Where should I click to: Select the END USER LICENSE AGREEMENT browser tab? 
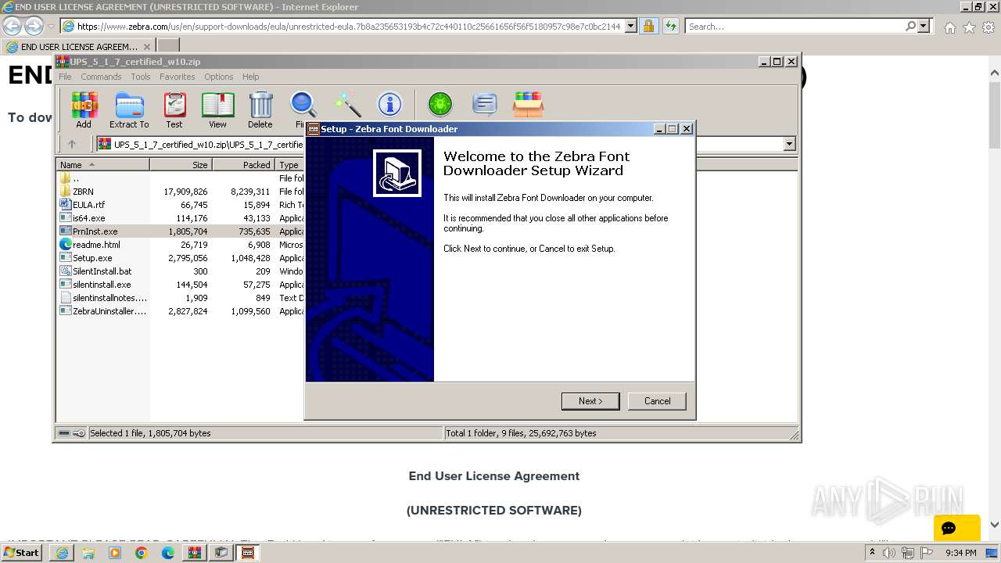[78, 47]
